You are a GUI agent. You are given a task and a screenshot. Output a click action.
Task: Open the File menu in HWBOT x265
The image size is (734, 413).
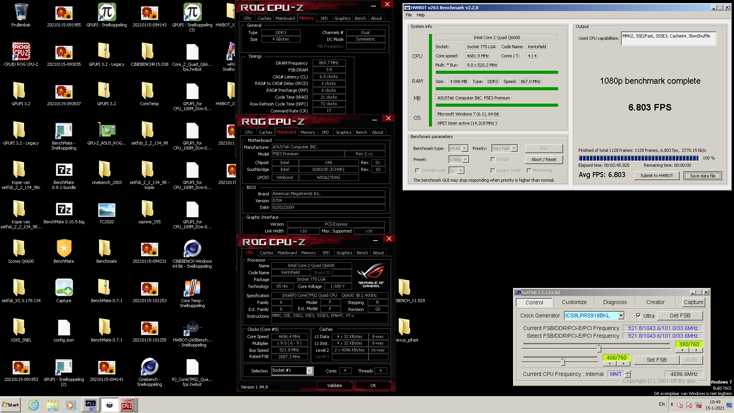[x=409, y=15]
